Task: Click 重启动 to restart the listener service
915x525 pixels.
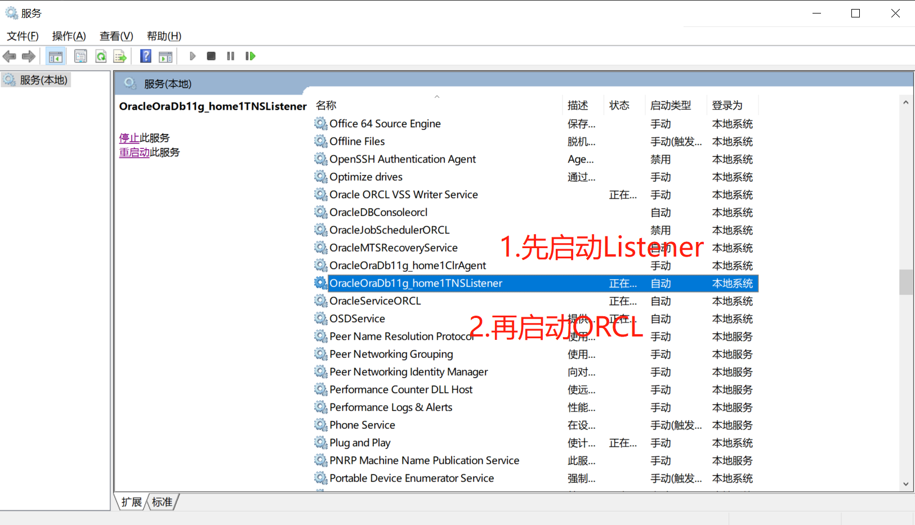Action: pos(134,152)
